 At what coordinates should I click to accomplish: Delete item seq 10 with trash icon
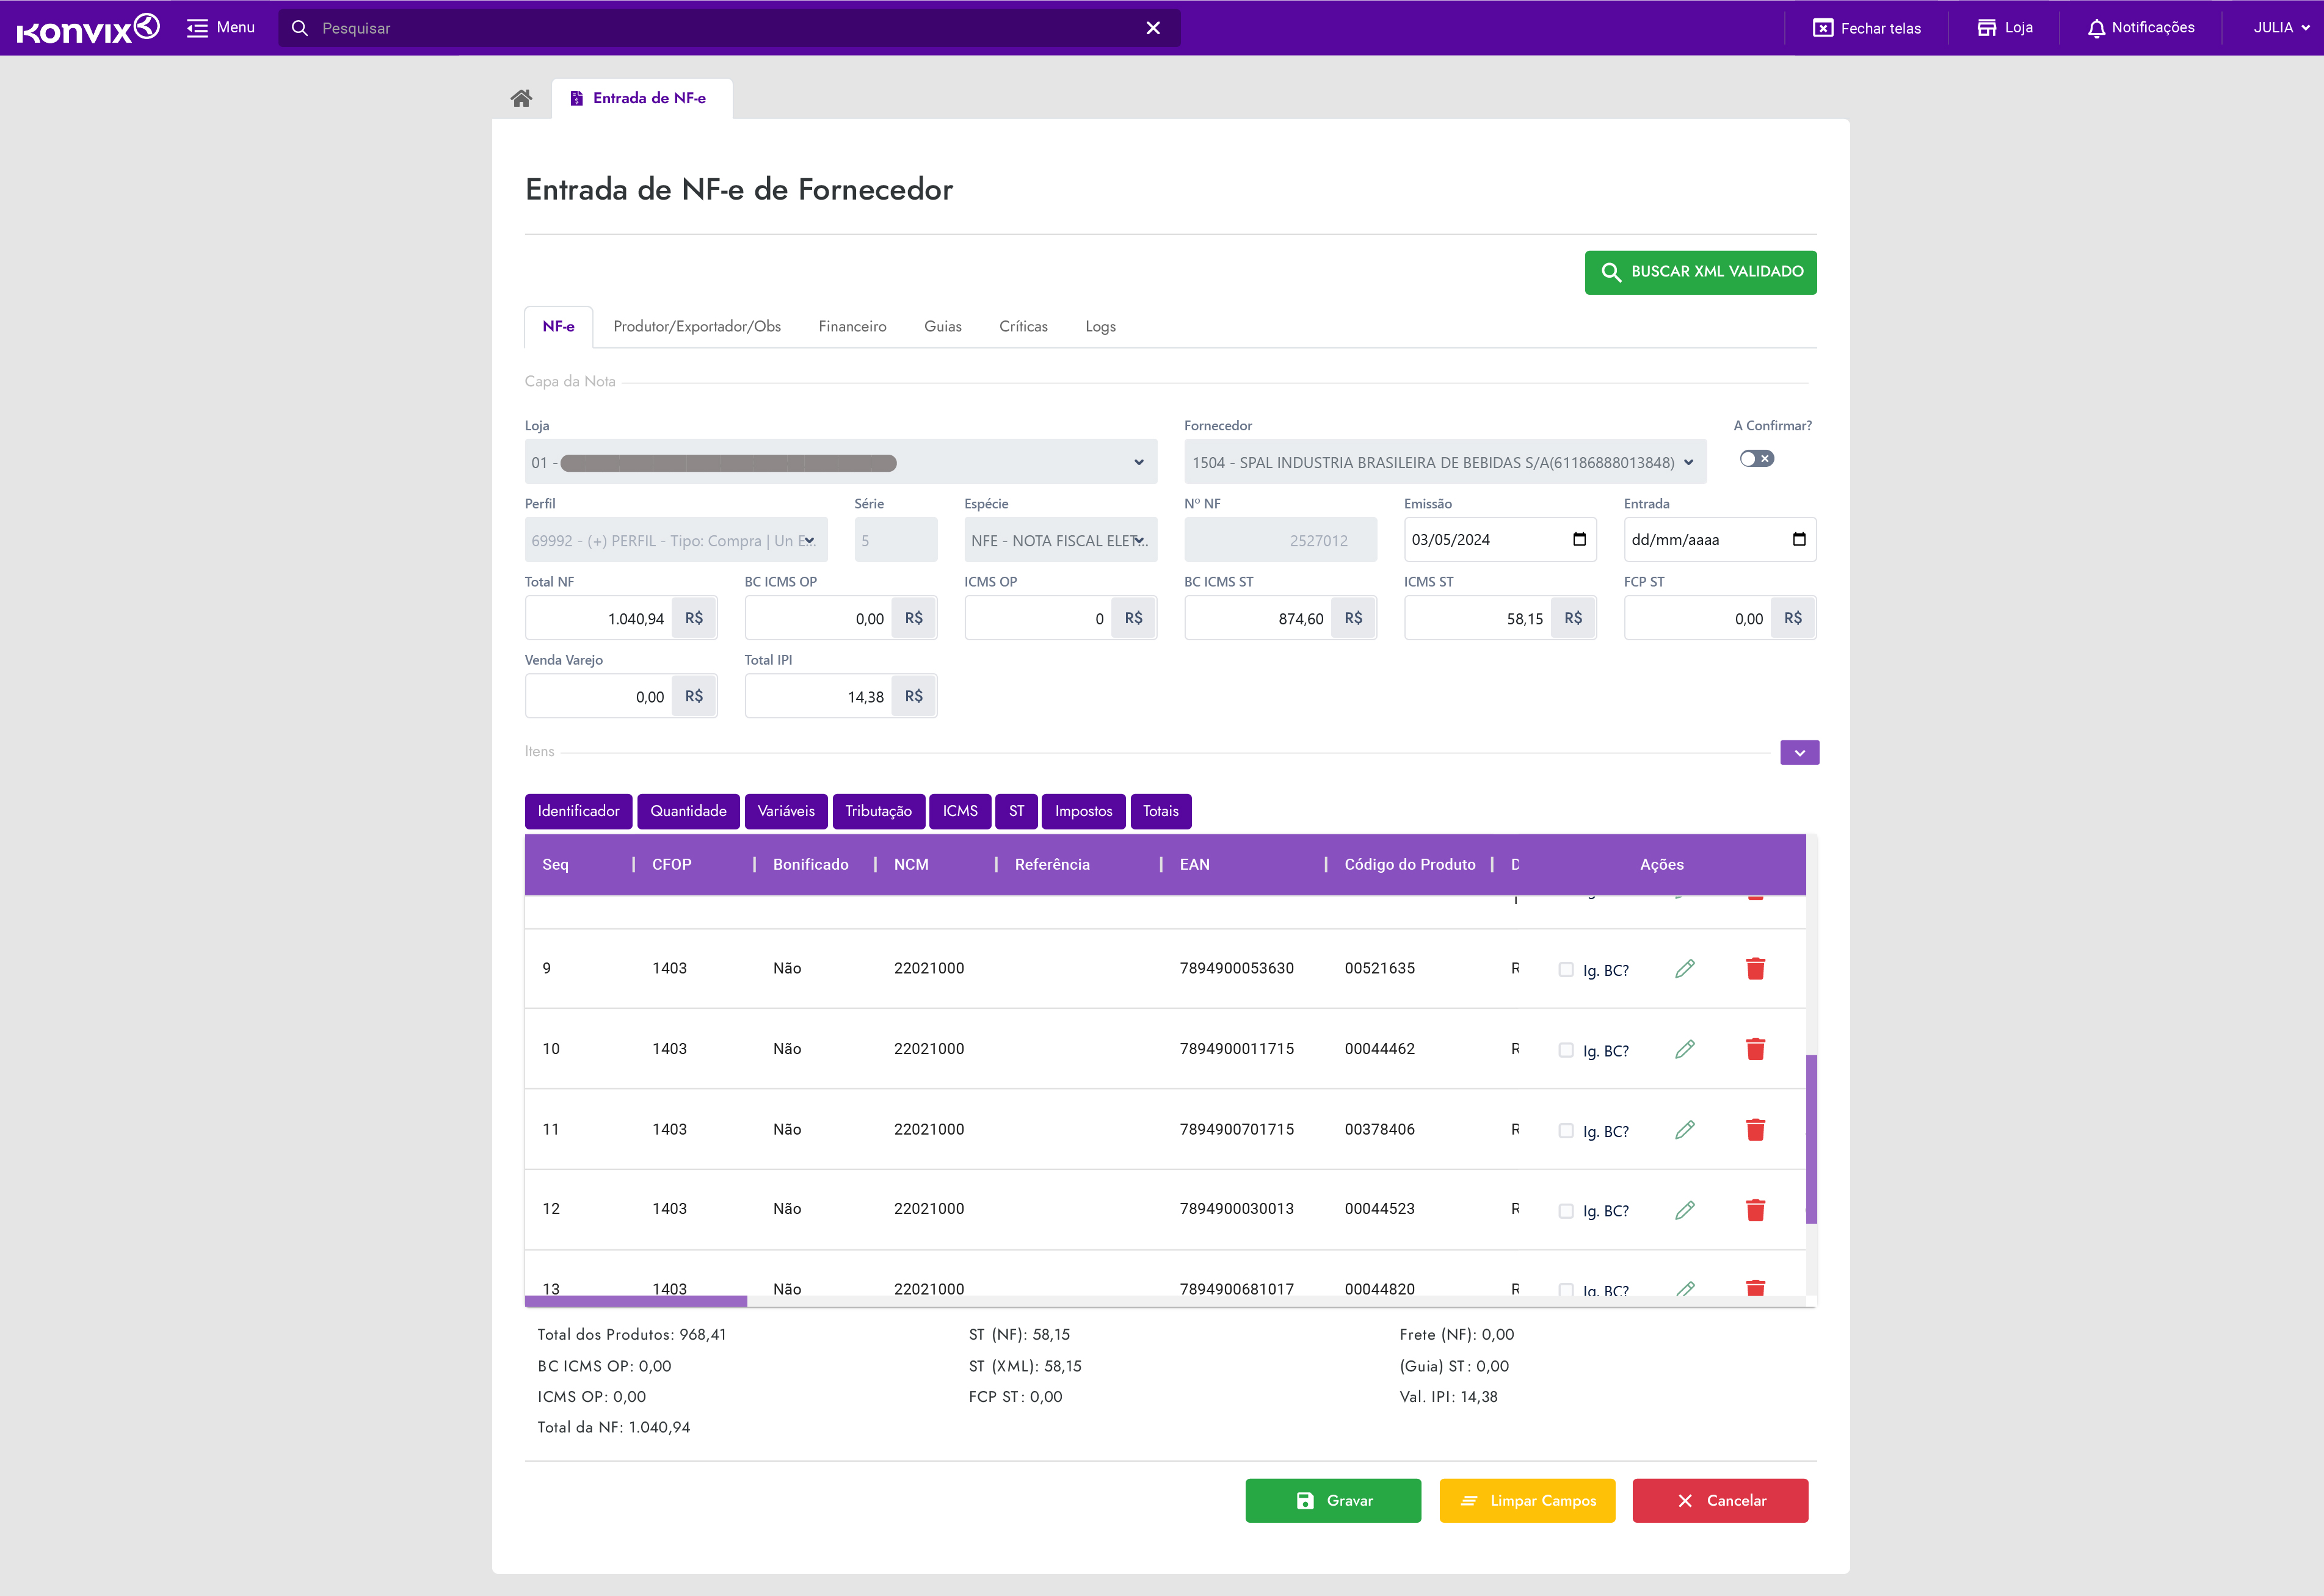point(1755,1049)
